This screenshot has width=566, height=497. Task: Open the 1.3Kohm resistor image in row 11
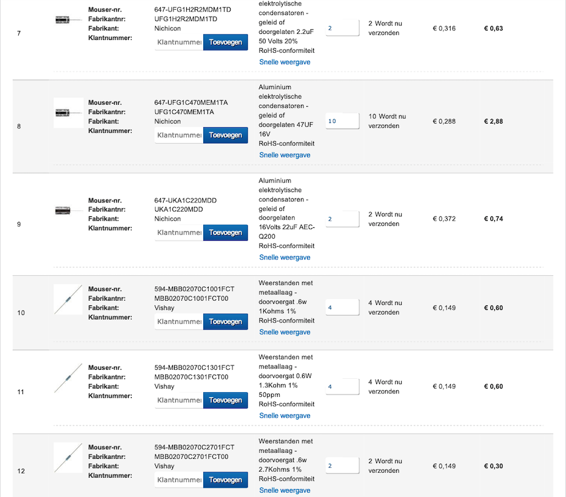click(68, 378)
